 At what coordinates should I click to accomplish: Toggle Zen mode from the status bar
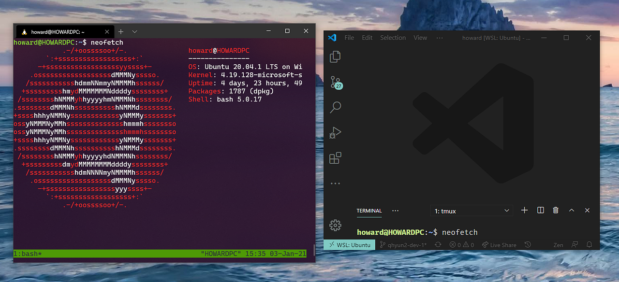[x=558, y=245]
